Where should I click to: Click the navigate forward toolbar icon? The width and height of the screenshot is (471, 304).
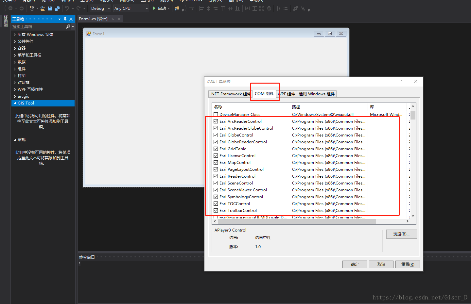22,8
